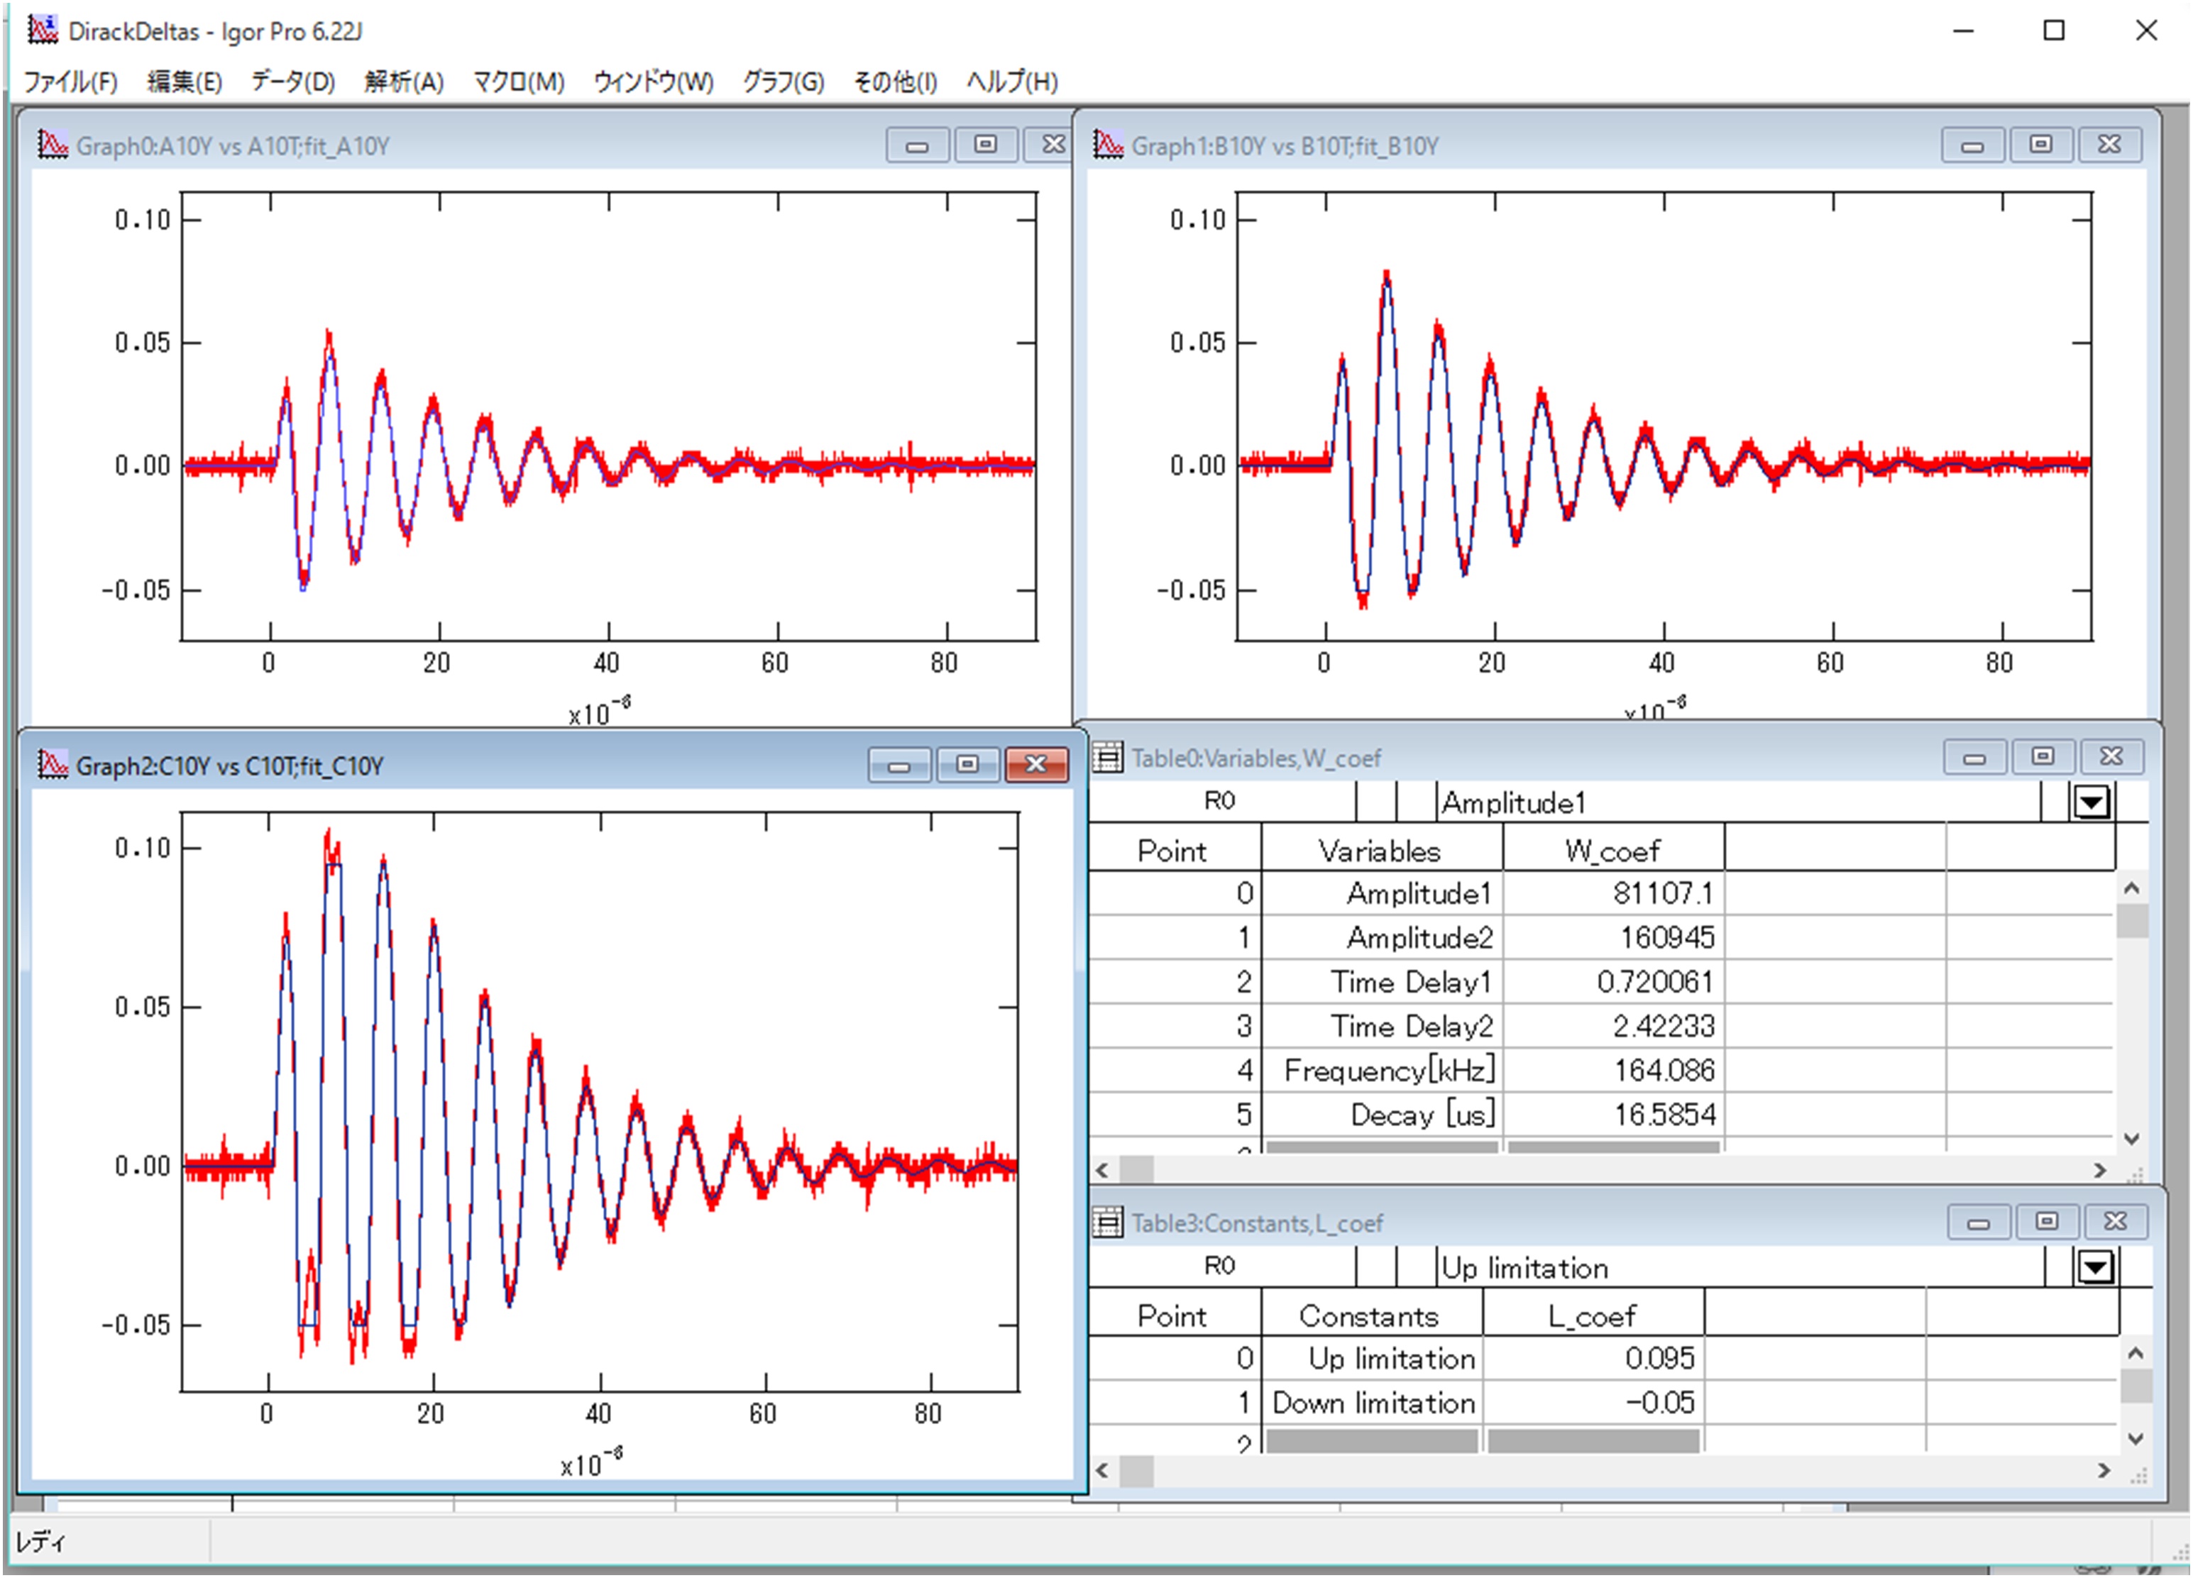This screenshot has width=2193, height=1578.
Task: Select the value 164.086 cell
Action: click(1613, 1071)
